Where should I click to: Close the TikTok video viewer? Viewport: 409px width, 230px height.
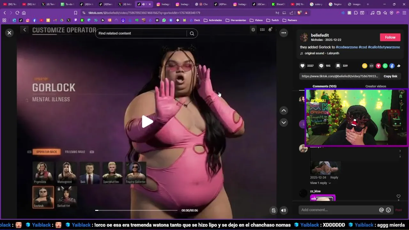(x=9, y=33)
